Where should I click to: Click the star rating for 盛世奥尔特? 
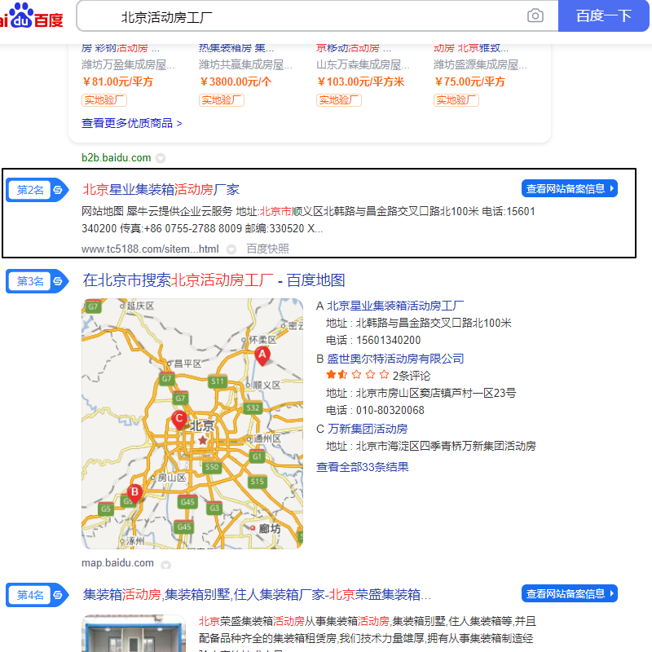point(357,375)
